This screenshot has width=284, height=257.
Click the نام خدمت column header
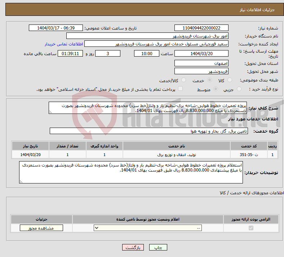pyautogui.click(x=177, y=146)
